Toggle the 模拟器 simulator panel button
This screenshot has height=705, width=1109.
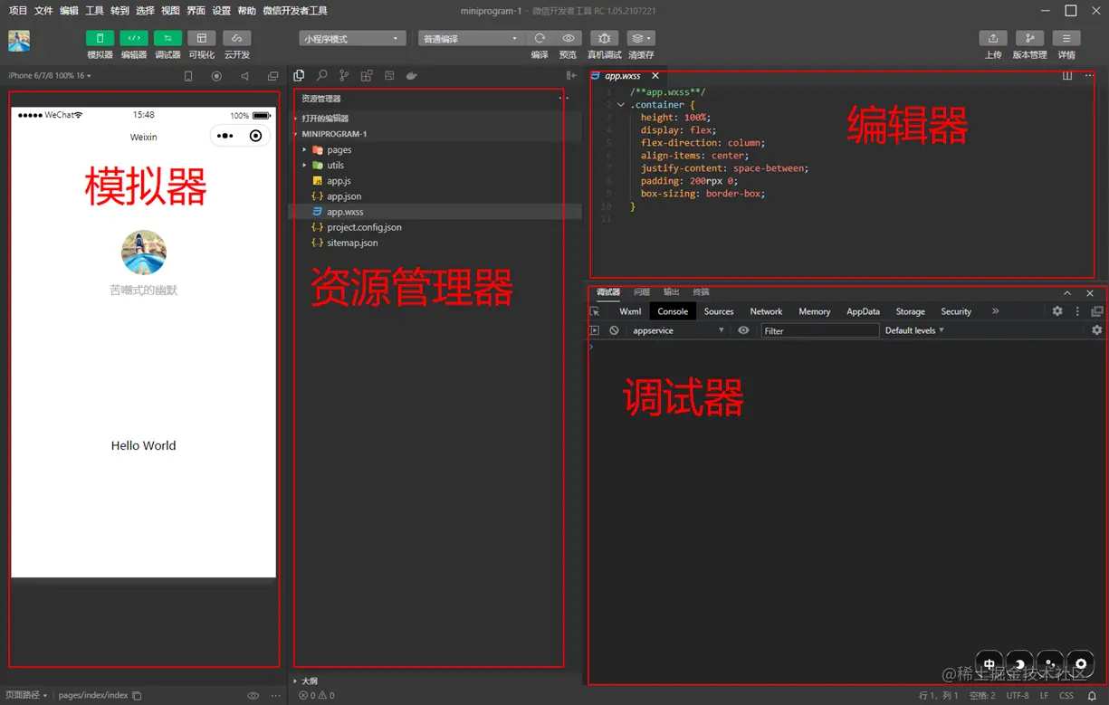pos(100,38)
